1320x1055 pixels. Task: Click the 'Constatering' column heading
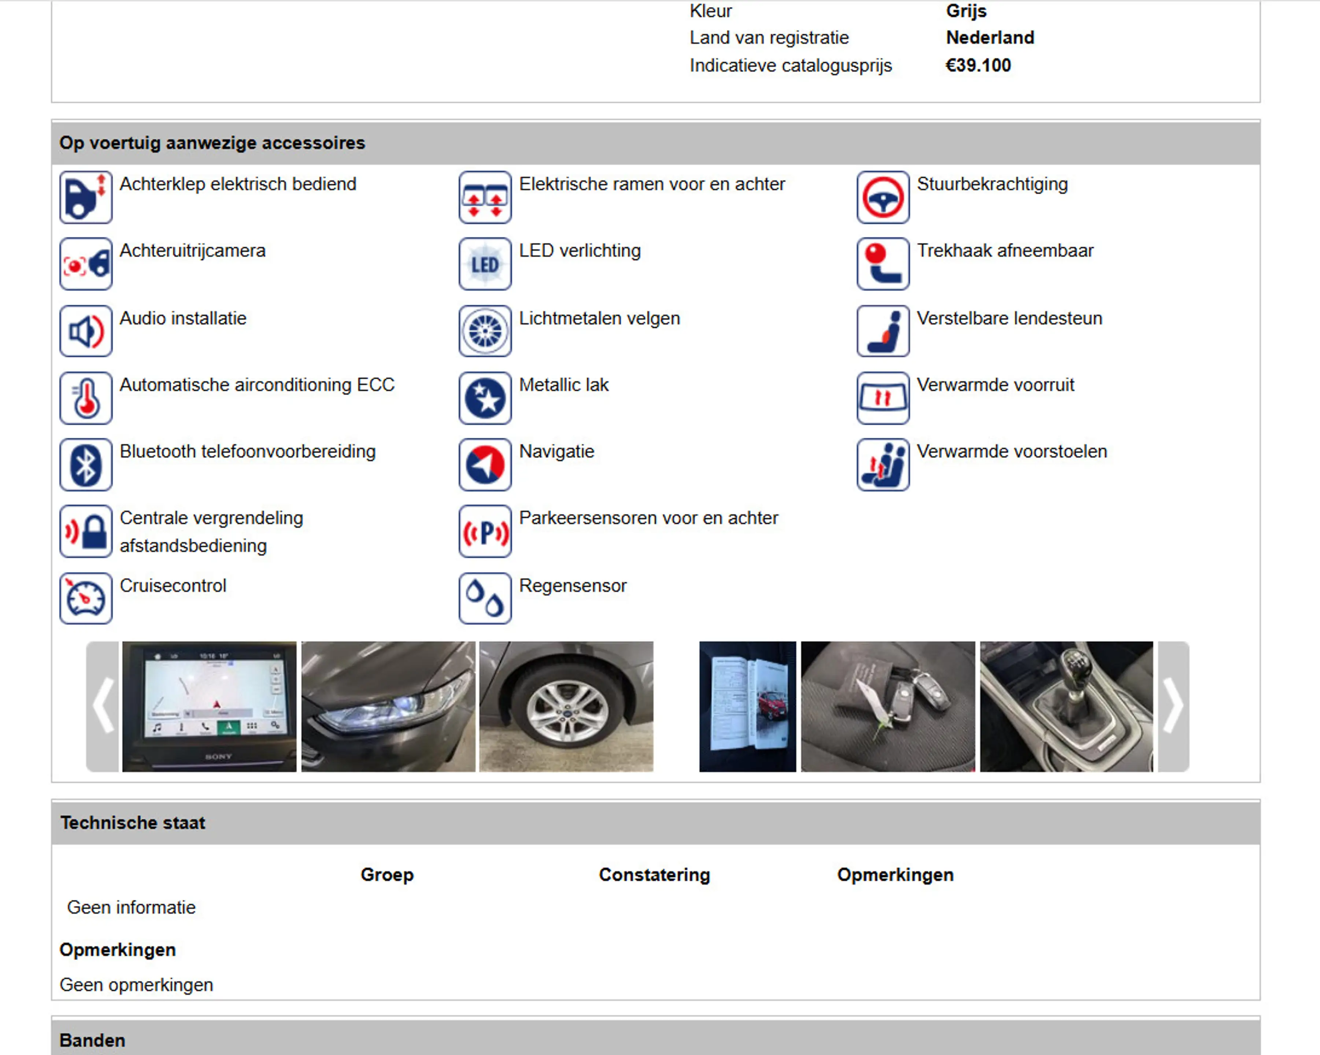coord(654,875)
